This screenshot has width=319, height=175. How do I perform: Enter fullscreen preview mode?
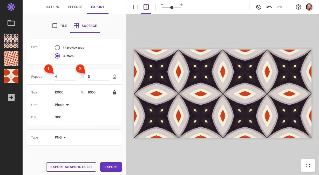pos(308,165)
